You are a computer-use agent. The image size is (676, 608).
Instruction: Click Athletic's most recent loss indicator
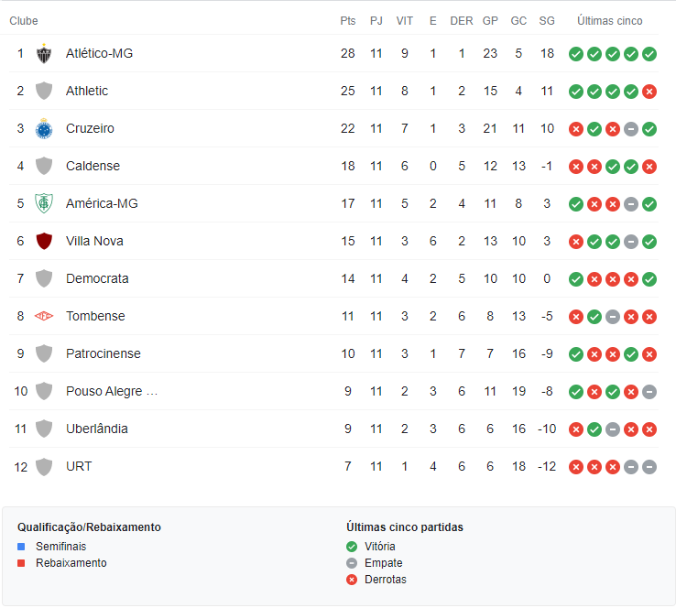coord(649,92)
